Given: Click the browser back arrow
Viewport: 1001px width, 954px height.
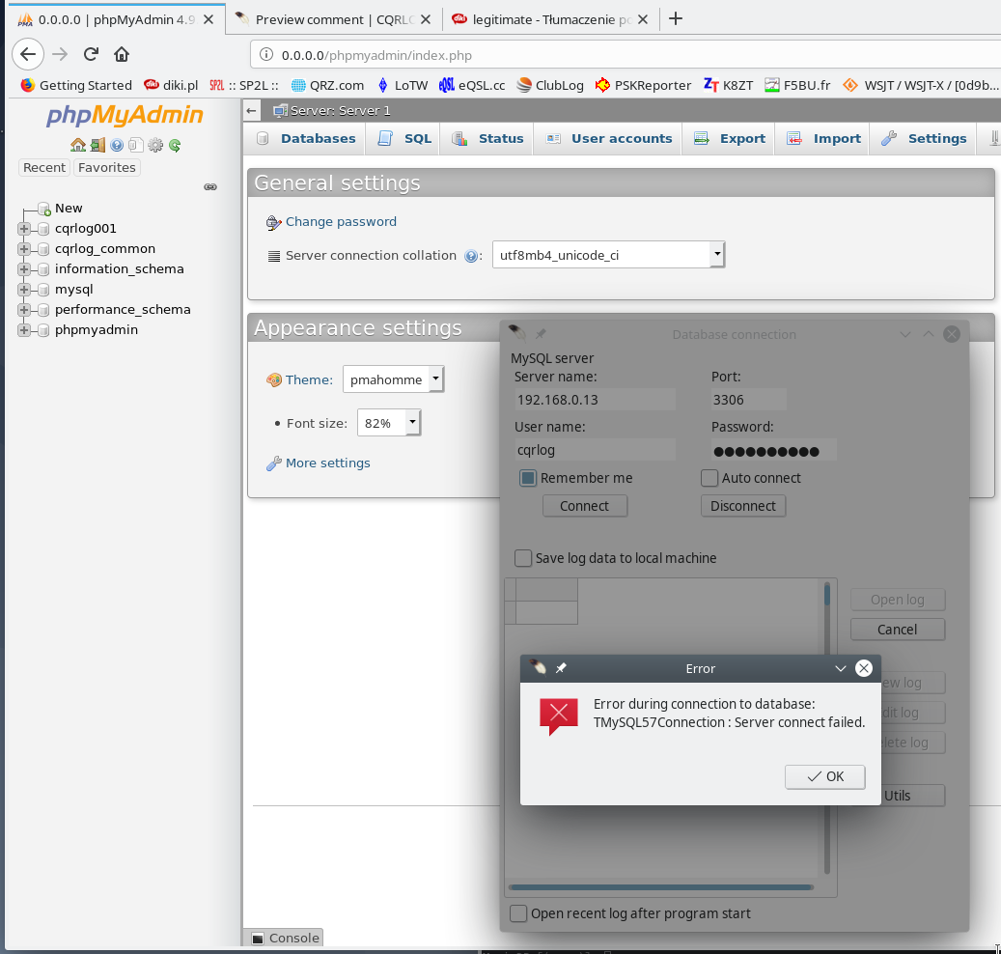Looking at the screenshot, I should 28,54.
